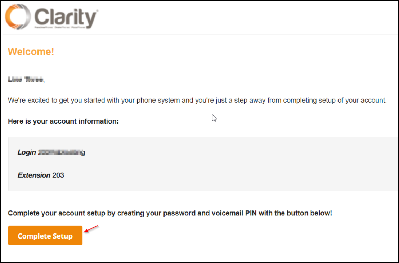Click the italic Extension label
Screen dimensions: 399x263
pos(34,175)
